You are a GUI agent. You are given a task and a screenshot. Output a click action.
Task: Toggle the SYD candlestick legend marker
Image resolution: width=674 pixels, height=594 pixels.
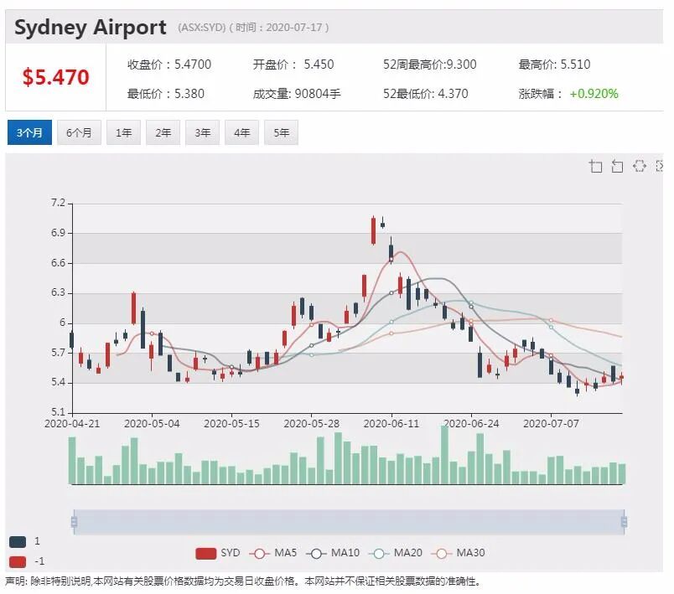[x=206, y=554]
